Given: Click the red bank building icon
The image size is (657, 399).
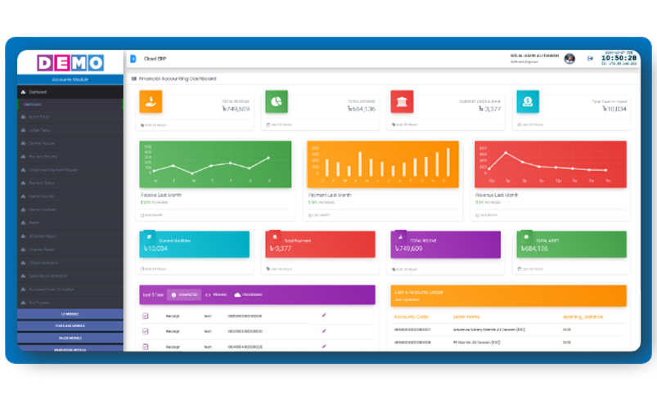Looking at the screenshot, I should [402, 101].
